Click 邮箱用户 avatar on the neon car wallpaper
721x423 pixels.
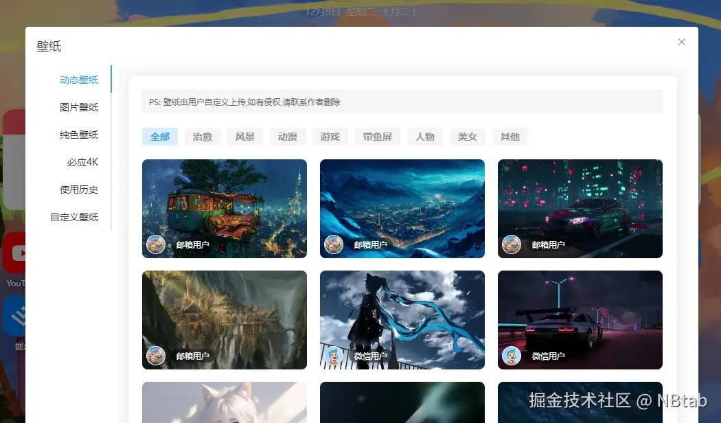pos(512,244)
